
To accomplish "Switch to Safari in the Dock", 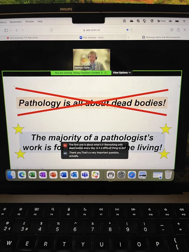I will click(132, 175).
